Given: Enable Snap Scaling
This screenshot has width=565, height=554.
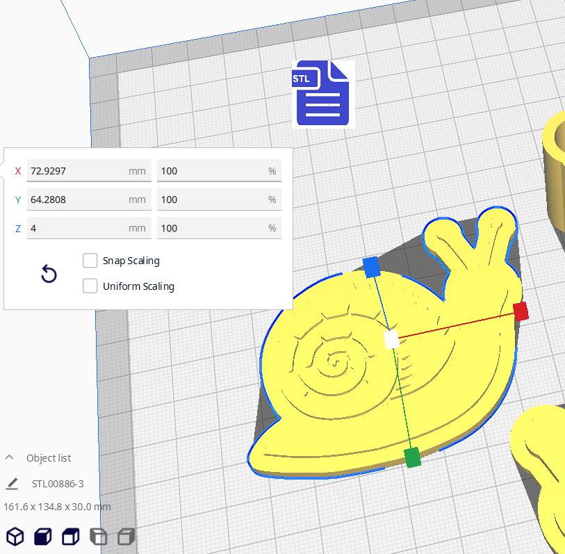Looking at the screenshot, I should [90, 261].
